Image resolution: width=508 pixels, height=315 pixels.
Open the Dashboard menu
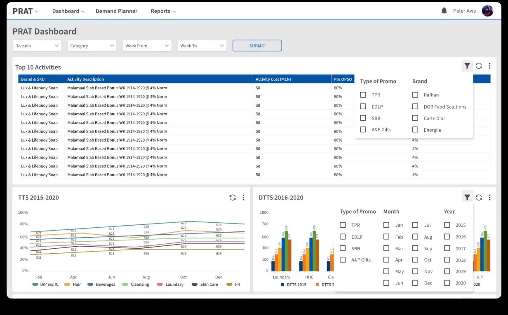tap(68, 11)
